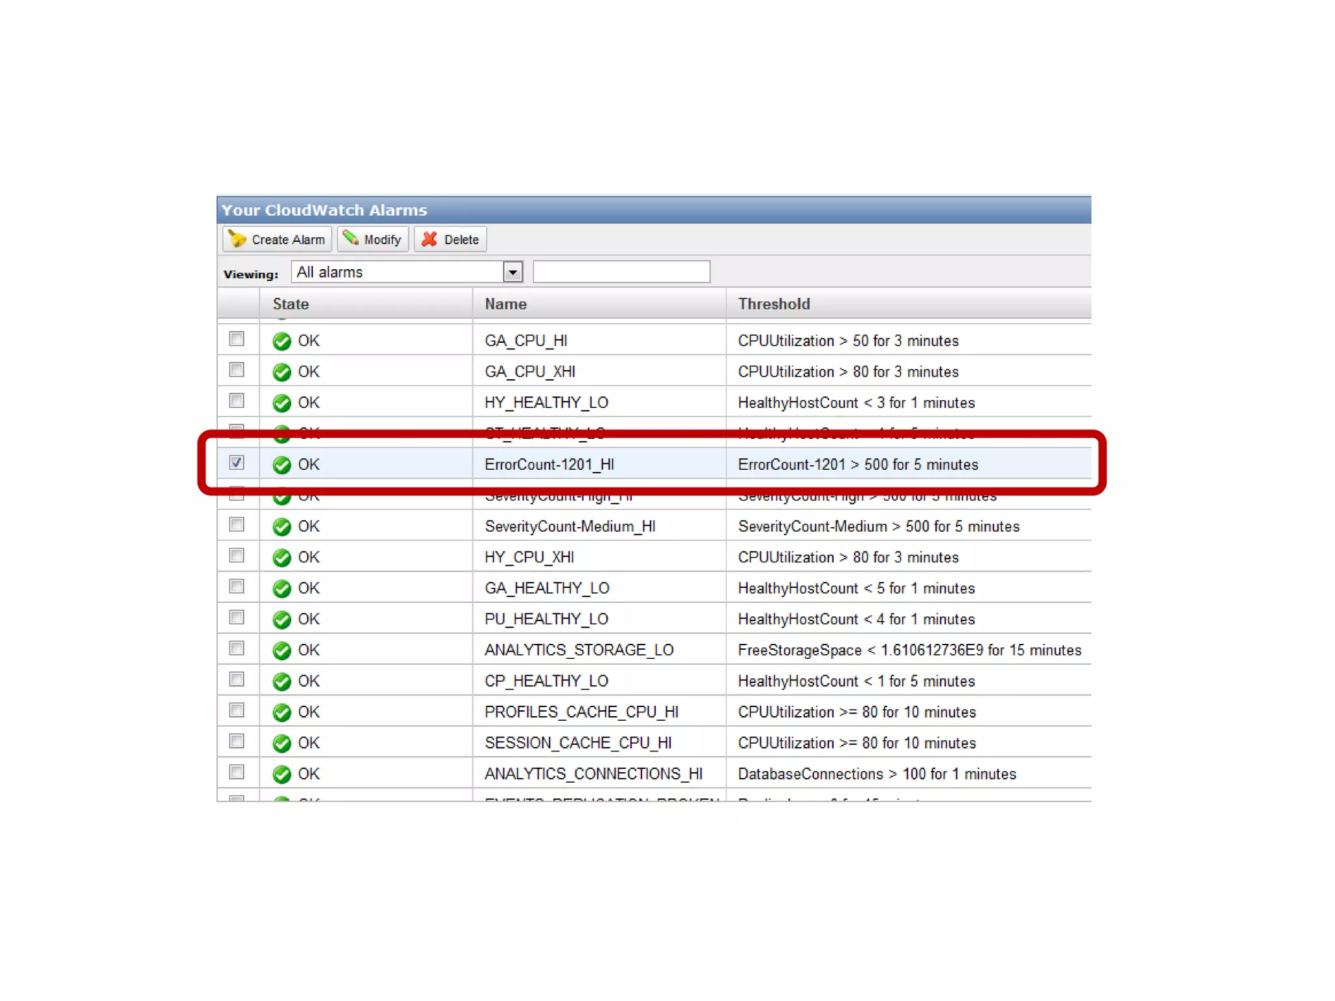Uncheck the ErrorCount-1201_HI alarm checkbox
This screenshot has height=1001, width=1335.
[x=237, y=463]
